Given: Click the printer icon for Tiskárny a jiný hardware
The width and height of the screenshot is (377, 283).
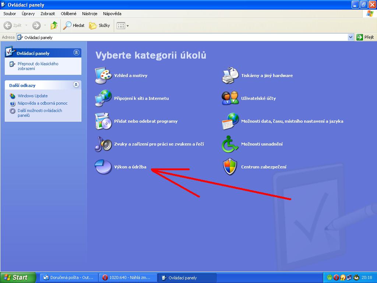Looking at the screenshot, I should (x=230, y=76).
